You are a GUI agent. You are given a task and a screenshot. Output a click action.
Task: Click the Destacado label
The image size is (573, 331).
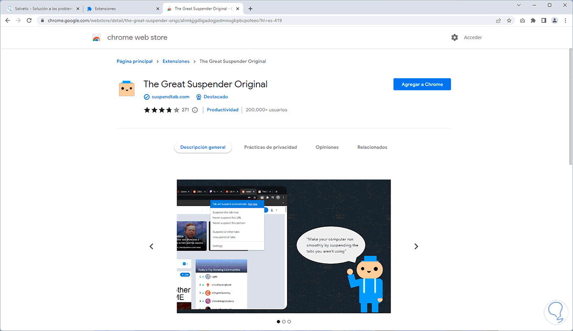[216, 97]
